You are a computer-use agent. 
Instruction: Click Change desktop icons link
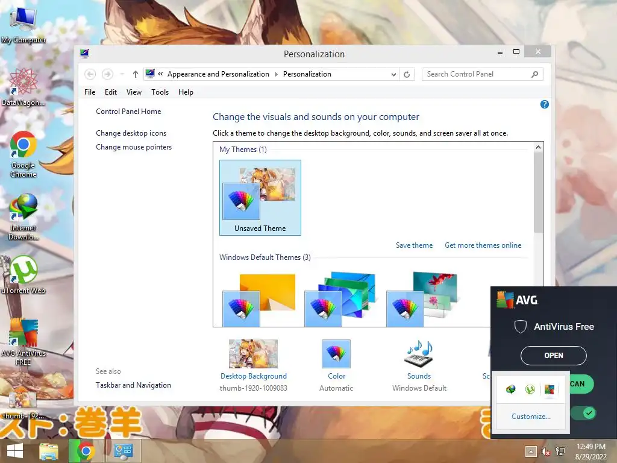click(131, 133)
